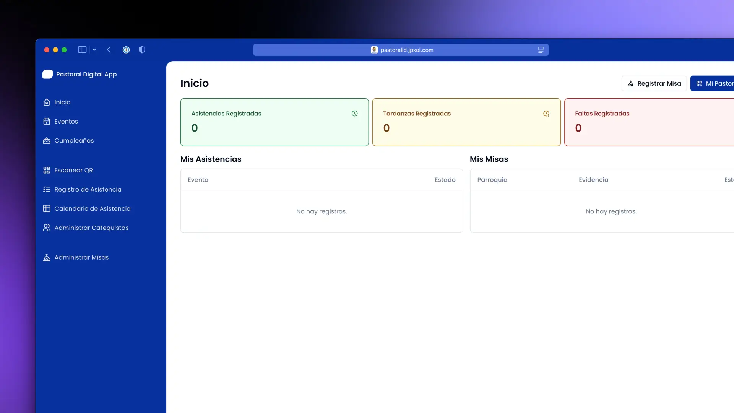Click the Escanear QR code icon
The image size is (734, 413).
(x=47, y=170)
